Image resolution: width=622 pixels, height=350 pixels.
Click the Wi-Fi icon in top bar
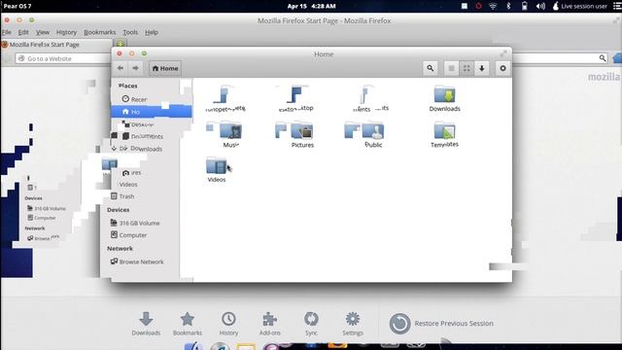(x=493, y=6)
